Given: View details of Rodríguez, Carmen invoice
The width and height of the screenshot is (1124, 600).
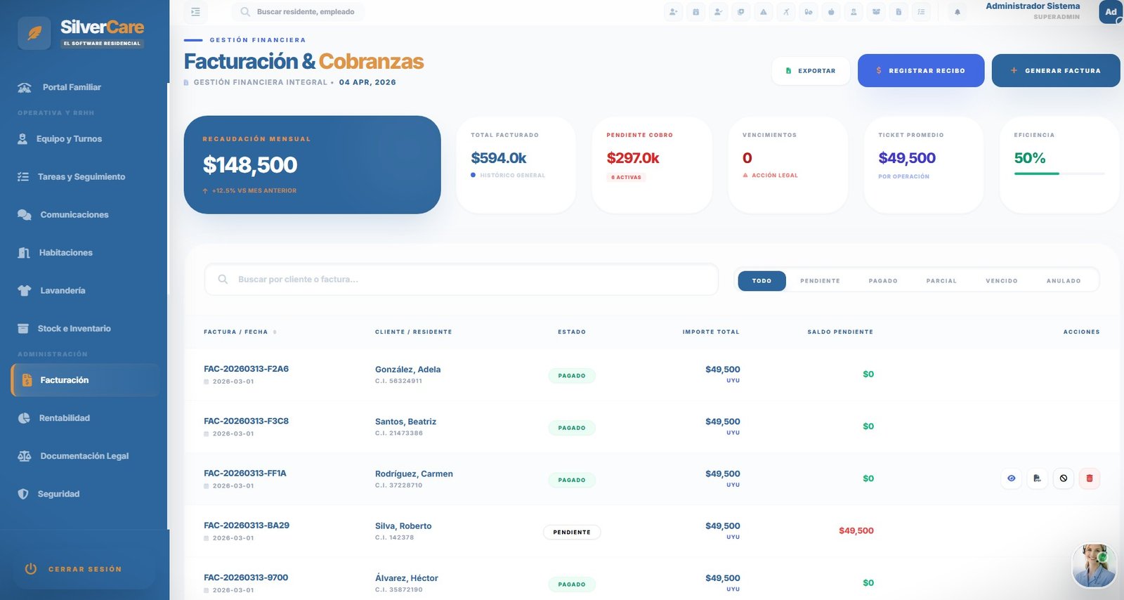Looking at the screenshot, I should [1011, 478].
